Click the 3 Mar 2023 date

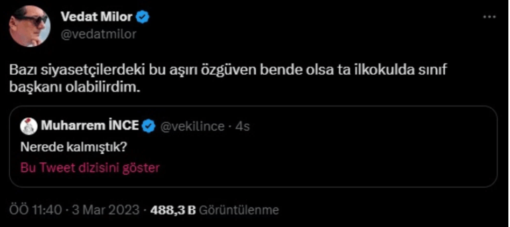[107, 210]
